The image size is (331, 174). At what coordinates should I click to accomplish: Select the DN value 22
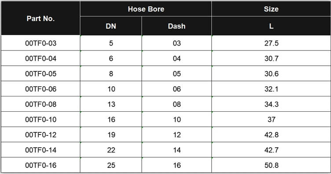pos(111,150)
